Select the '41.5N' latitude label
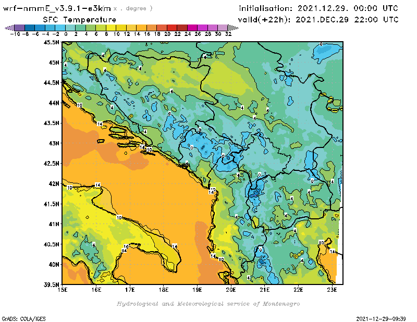This screenshot has width=417, height=322. click(51, 204)
